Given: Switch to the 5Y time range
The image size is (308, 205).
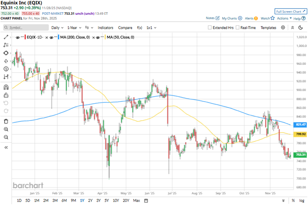Looking at the screenshot, I should click(x=106, y=200).
